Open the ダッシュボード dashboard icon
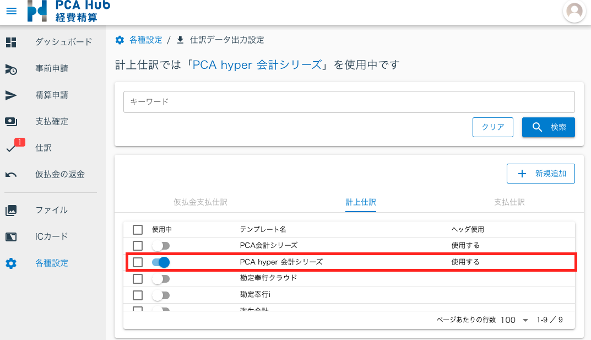Screen dimensions: 591x340 [x=11, y=42]
